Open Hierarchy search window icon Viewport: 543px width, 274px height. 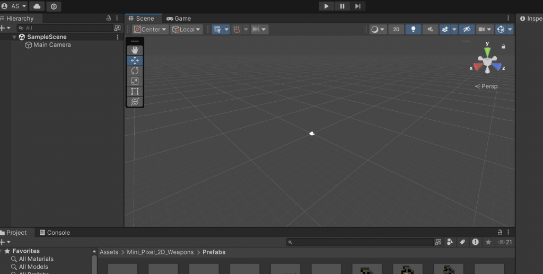click(x=118, y=28)
